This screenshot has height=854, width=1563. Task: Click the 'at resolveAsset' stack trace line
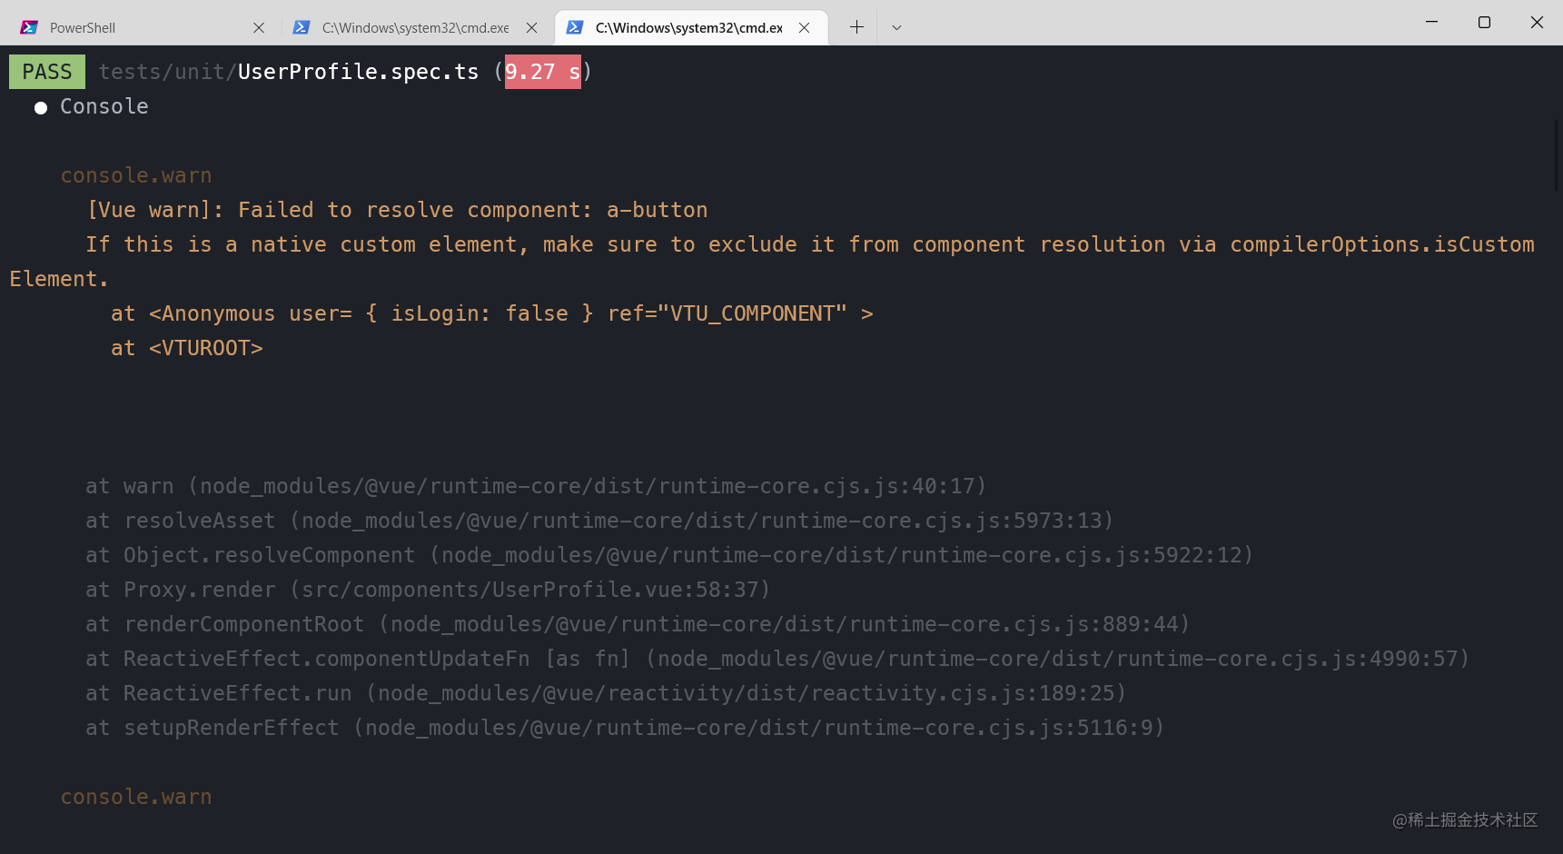pyautogui.click(x=599, y=521)
